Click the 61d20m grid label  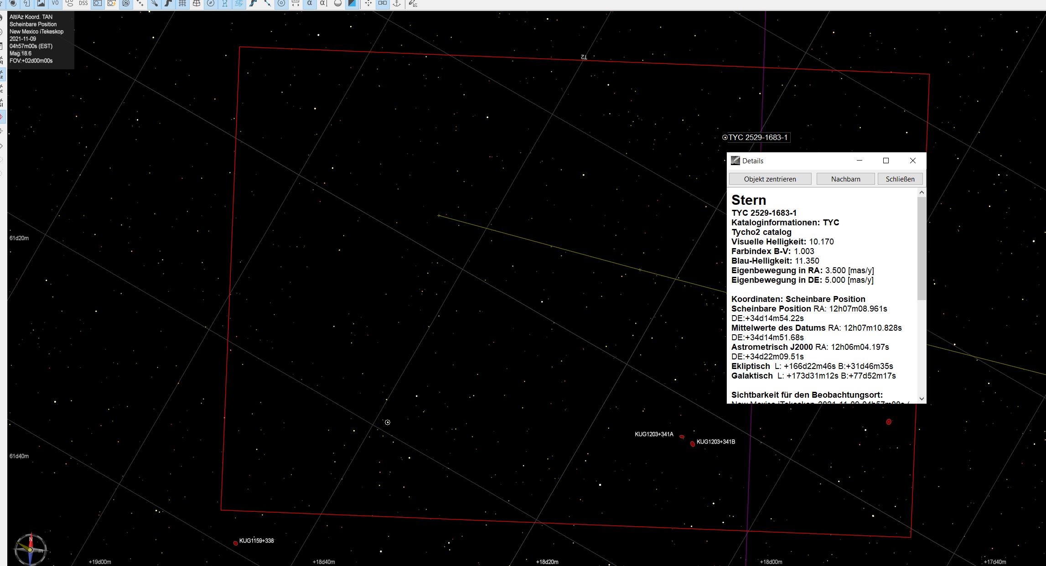pyautogui.click(x=19, y=238)
